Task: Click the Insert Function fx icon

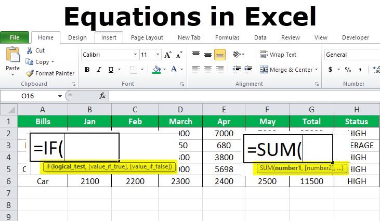Action: pyautogui.click(x=102, y=96)
